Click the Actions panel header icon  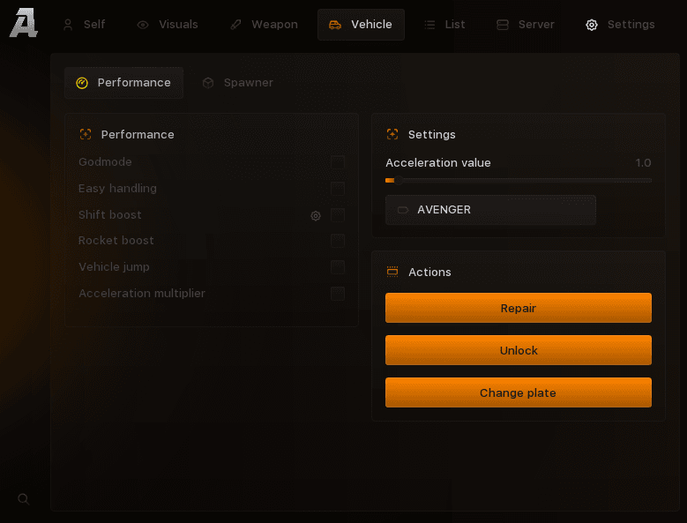pyautogui.click(x=392, y=272)
